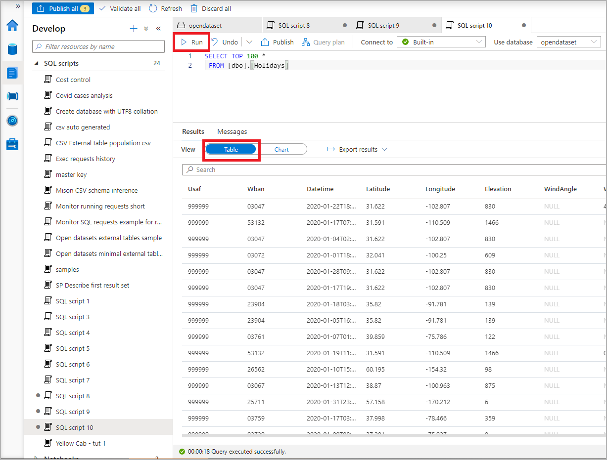Click Validate all
Image resolution: width=607 pixels, height=460 pixels.
(120, 8)
